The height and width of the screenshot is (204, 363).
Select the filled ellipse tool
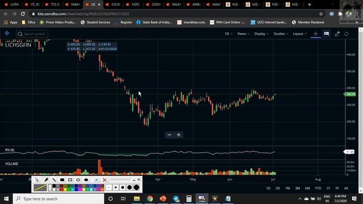pos(86,180)
